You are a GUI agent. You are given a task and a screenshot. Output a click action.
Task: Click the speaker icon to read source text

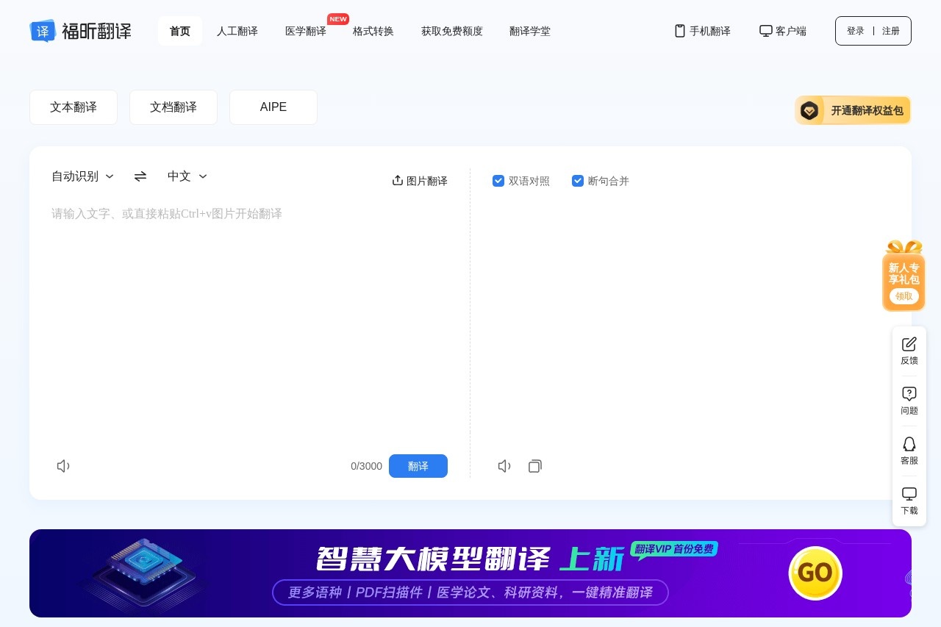click(63, 466)
